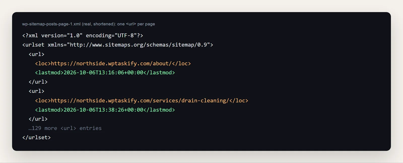The width and height of the screenshot is (403, 163).
Task: Select the loc line for /about/ URL
Action: [113, 63]
